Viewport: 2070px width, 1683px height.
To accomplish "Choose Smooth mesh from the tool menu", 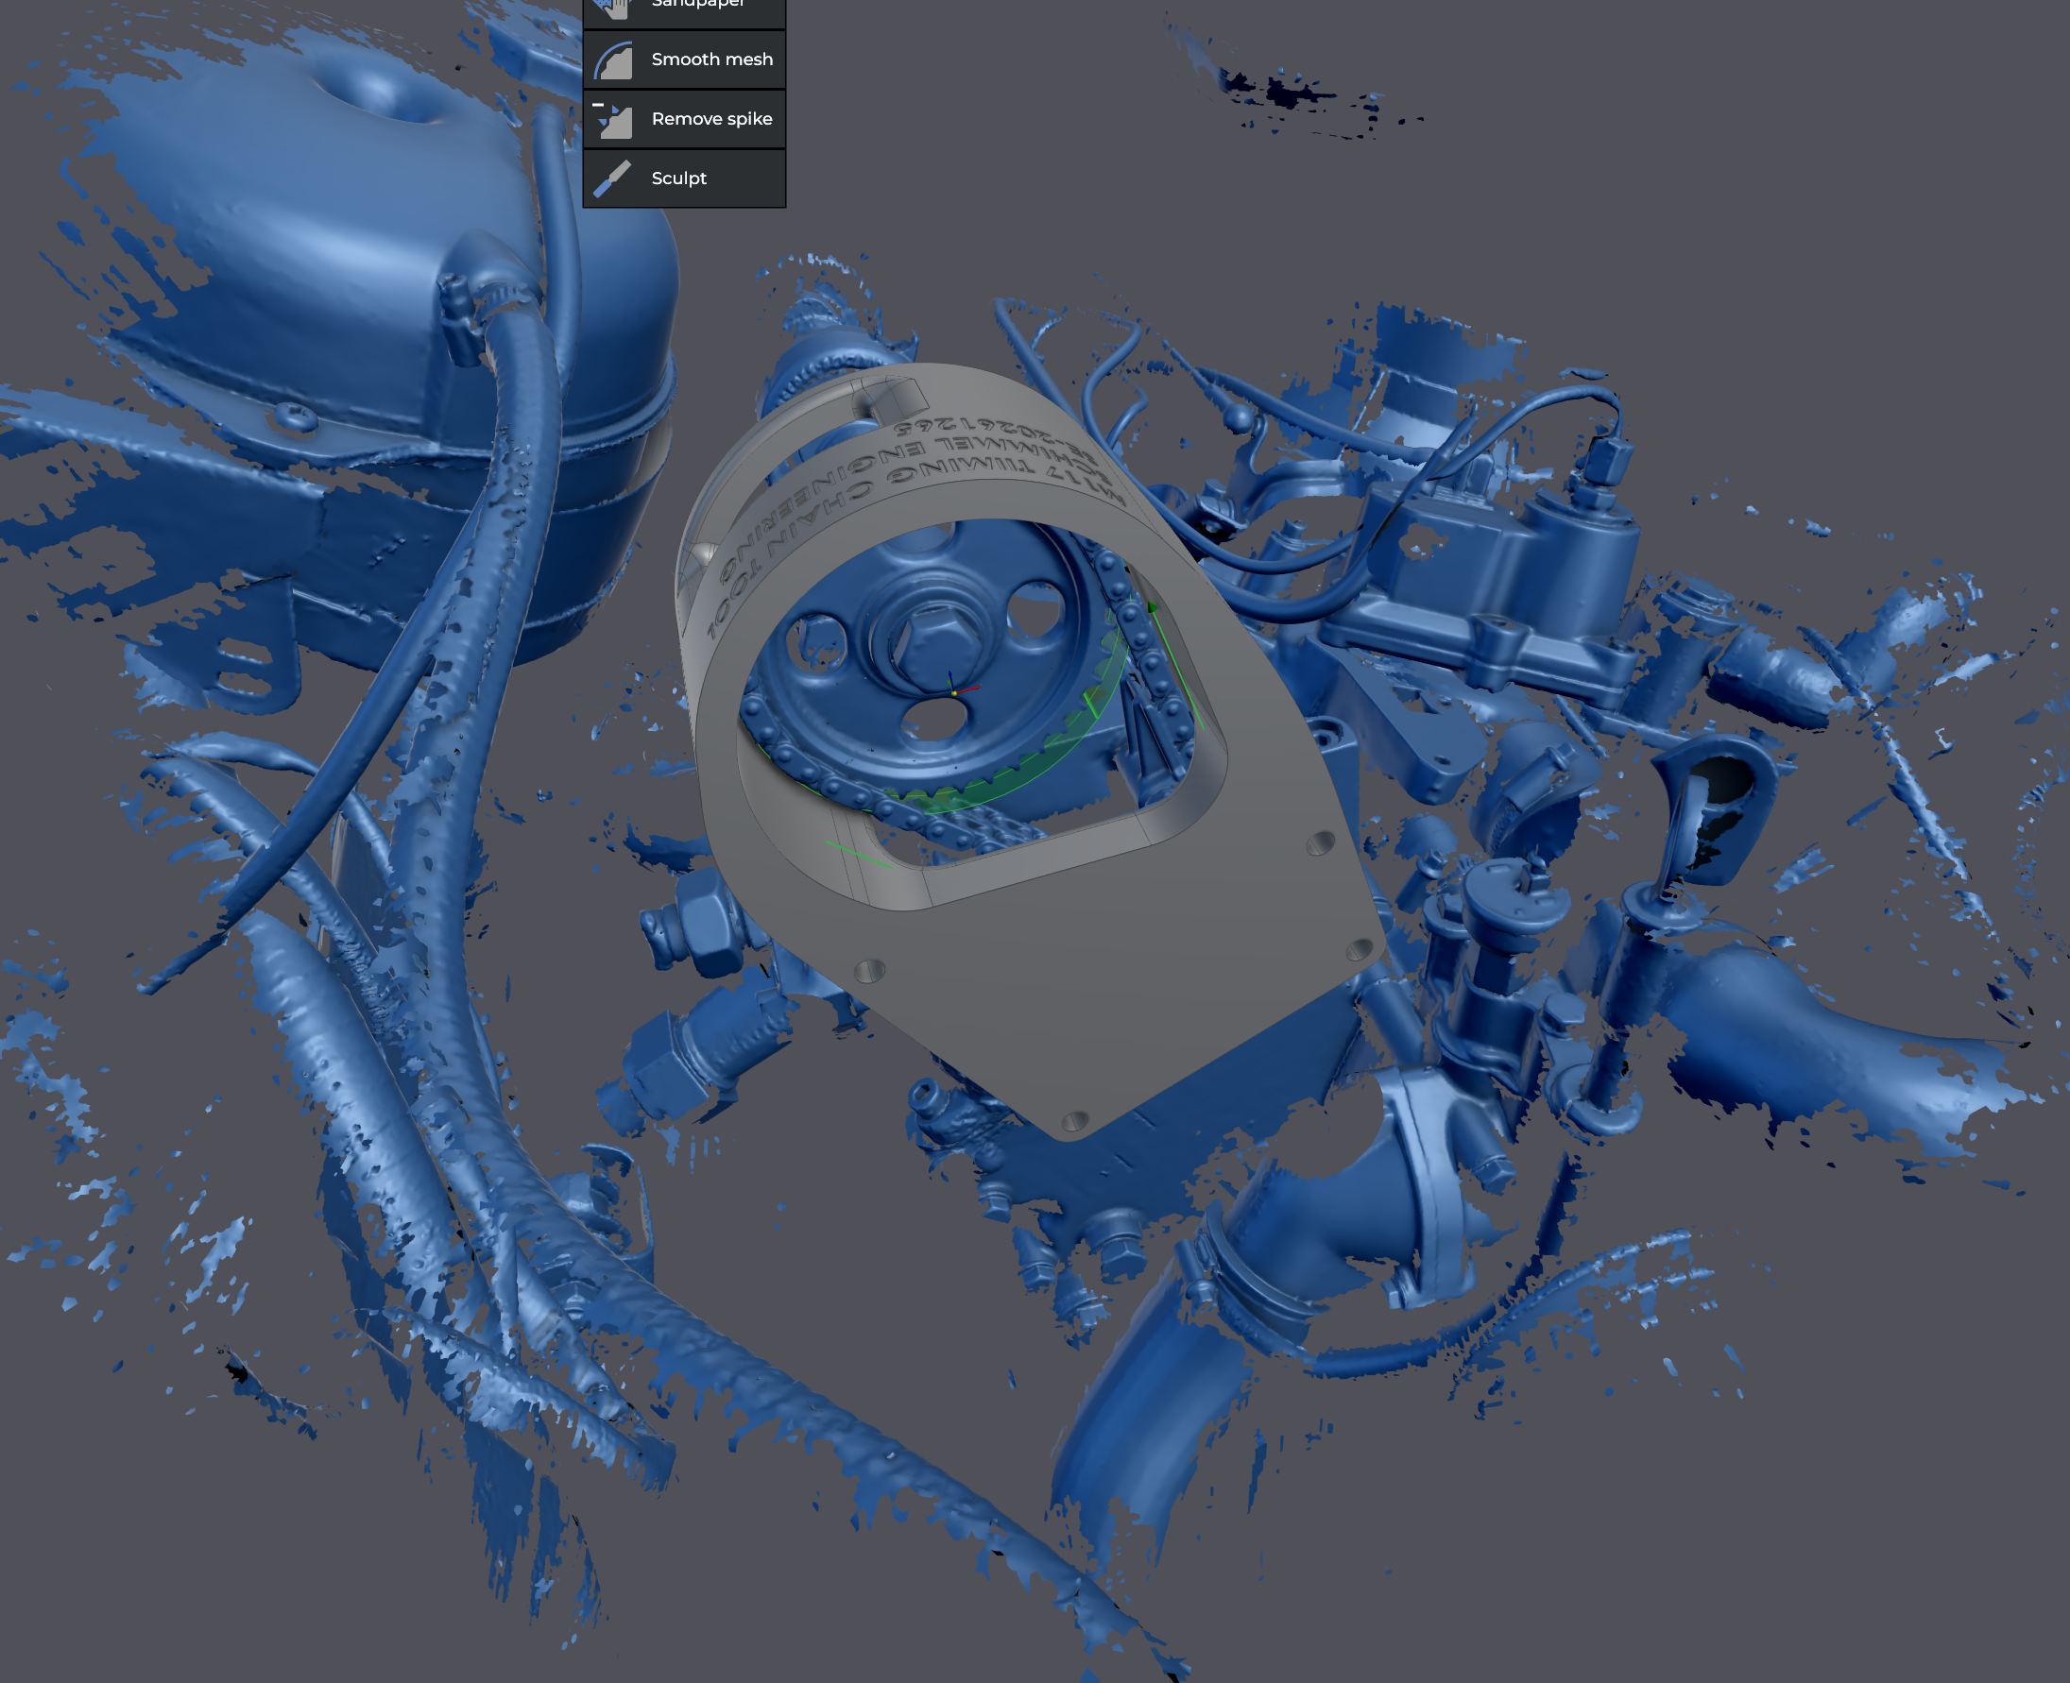I will [x=683, y=59].
